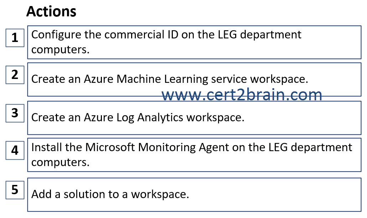Click the word 'workspace.' in action five
The width and height of the screenshot is (367, 218).
[160, 195]
